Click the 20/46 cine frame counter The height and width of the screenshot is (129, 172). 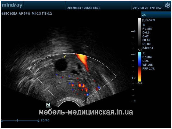tap(45, 120)
